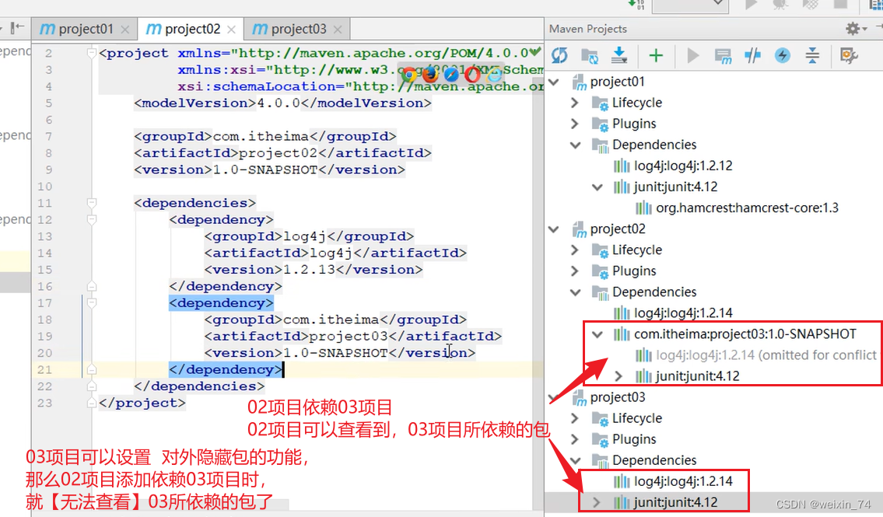Reimport all Maven projects
The image size is (883, 517).
click(559, 55)
